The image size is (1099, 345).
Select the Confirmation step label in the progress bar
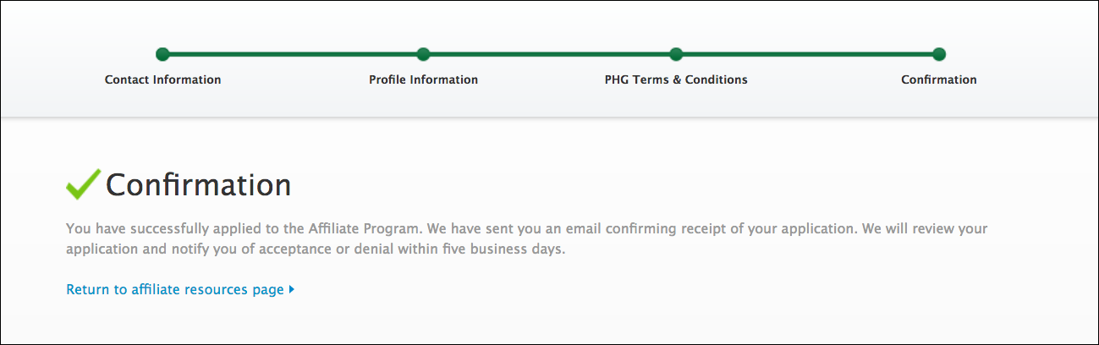[939, 79]
